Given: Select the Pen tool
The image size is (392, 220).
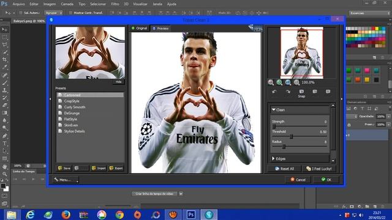Looking at the screenshot, I should [4, 136].
